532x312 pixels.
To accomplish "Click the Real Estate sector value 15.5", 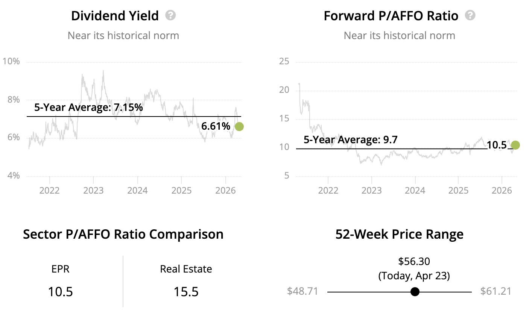I will click(186, 292).
